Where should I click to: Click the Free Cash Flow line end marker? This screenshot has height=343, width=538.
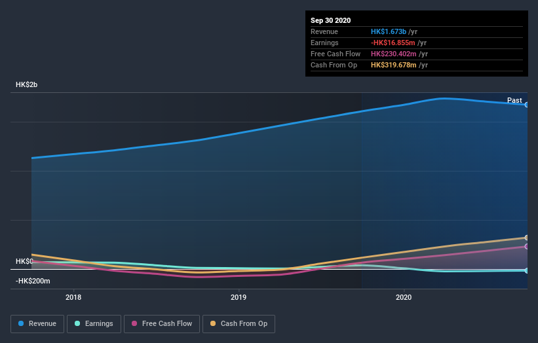(x=526, y=246)
